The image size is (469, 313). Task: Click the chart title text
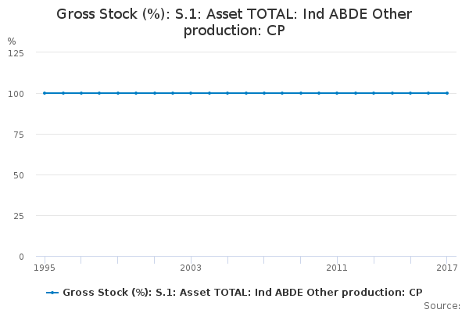point(234,23)
